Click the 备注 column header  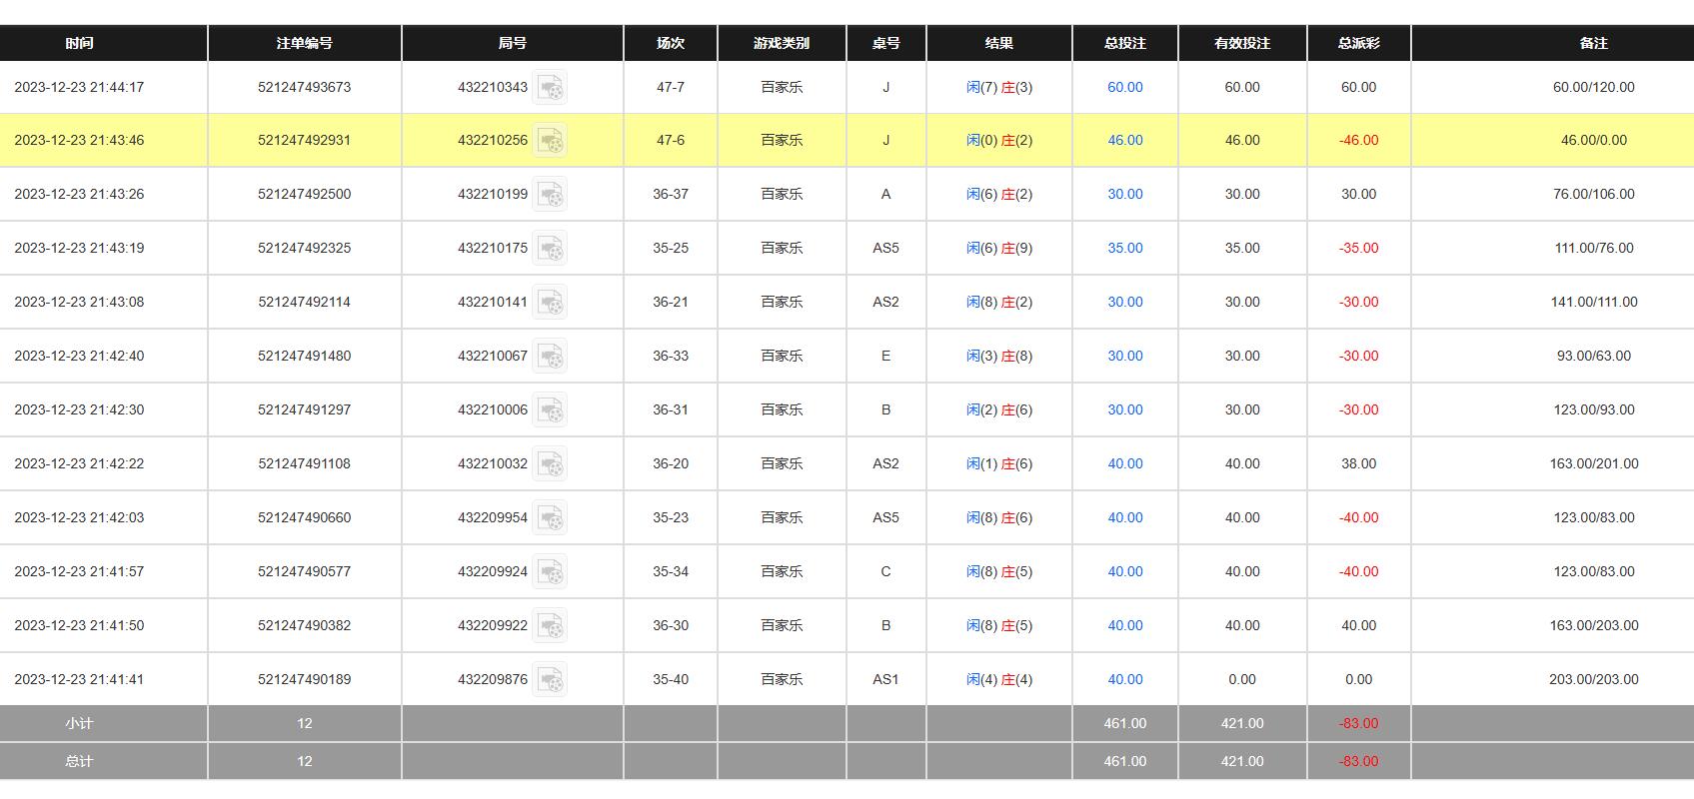(1593, 44)
